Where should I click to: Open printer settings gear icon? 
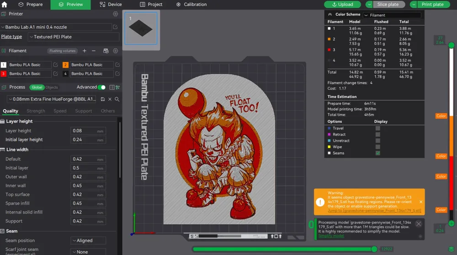coord(116,14)
